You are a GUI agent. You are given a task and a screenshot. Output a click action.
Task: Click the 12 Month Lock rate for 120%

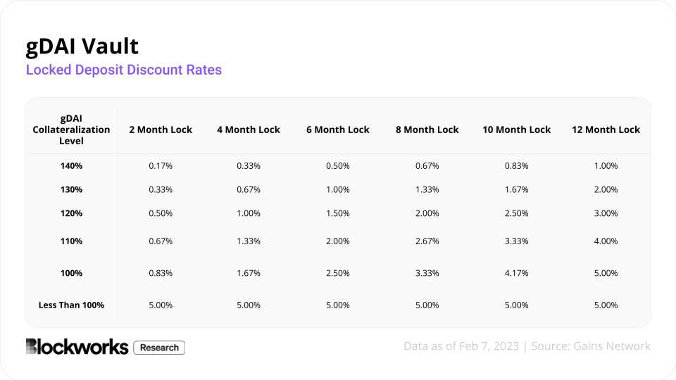pyautogui.click(x=606, y=213)
